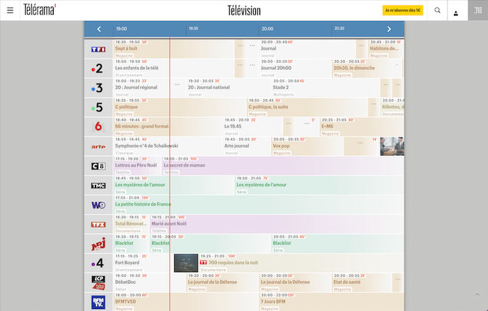Select the W9 channel logo
This screenshot has height=311, width=488.
coord(98,205)
